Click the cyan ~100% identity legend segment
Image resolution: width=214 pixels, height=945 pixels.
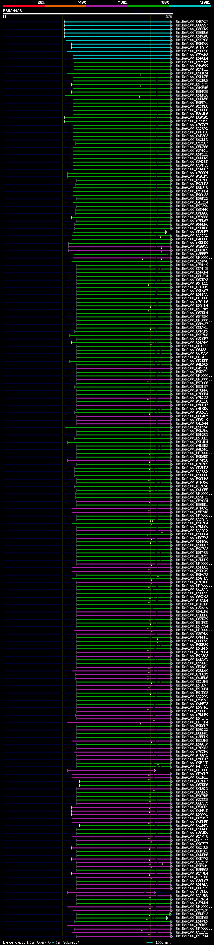190,6
